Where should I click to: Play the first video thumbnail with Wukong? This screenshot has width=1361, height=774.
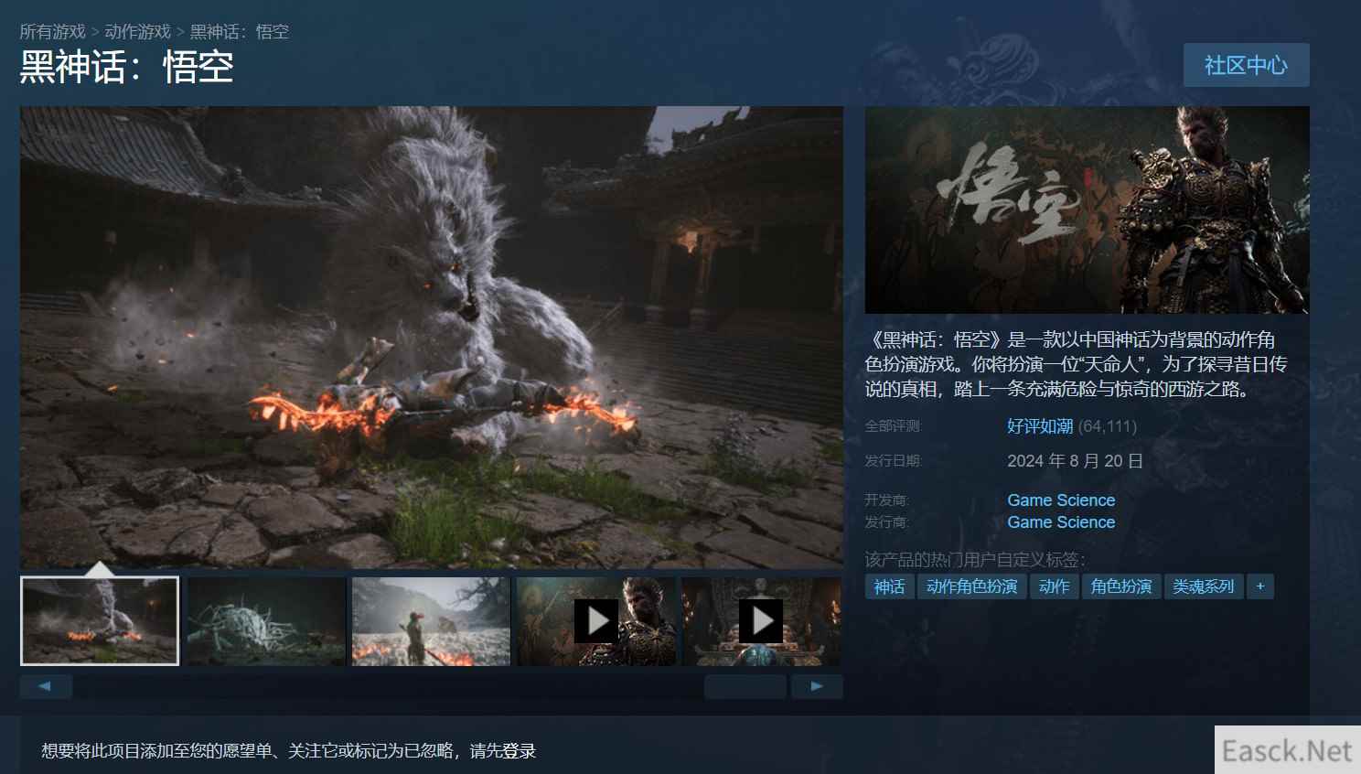click(596, 621)
